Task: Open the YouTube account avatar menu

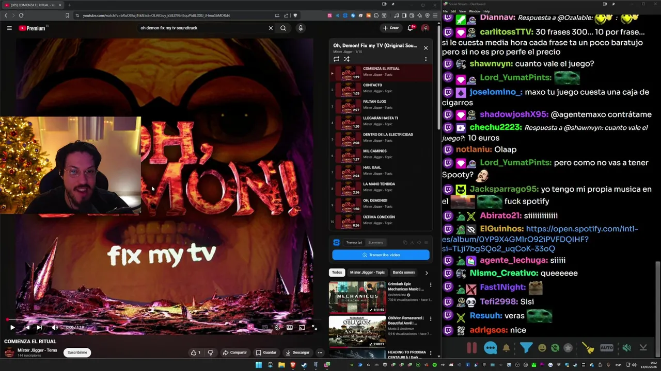Action: [425, 28]
